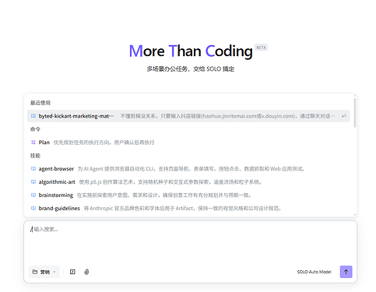Click the book icon beside brainstorming
The height and width of the screenshot is (292, 376).
click(x=33, y=195)
